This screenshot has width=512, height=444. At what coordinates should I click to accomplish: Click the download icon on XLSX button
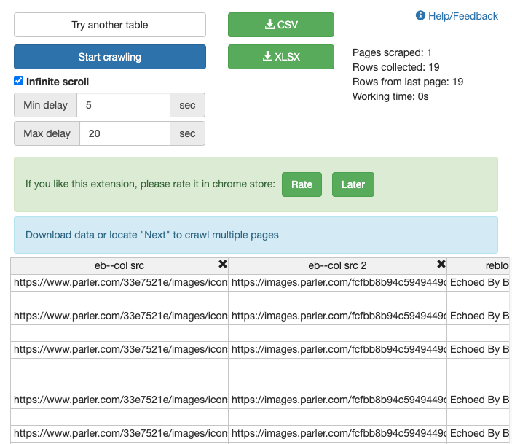pyautogui.click(x=267, y=57)
